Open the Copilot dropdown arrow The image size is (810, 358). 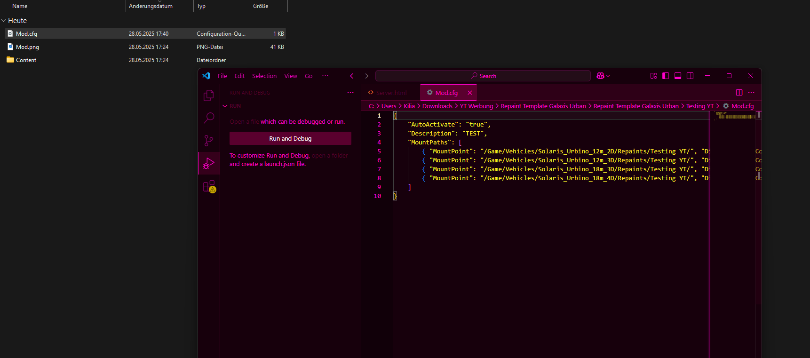click(x=608, y=76)
